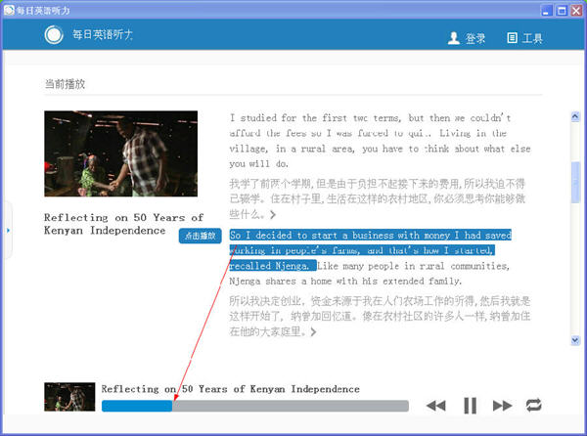This screenshot has width=587, height=436.
Task: Click the scrollbar up arrow
Action: click(575, 116)
